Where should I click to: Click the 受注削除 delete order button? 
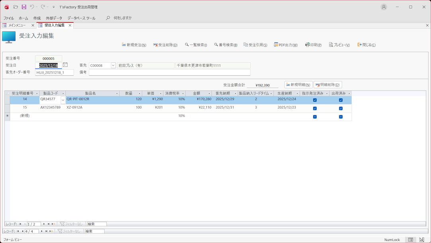point(165,45)
